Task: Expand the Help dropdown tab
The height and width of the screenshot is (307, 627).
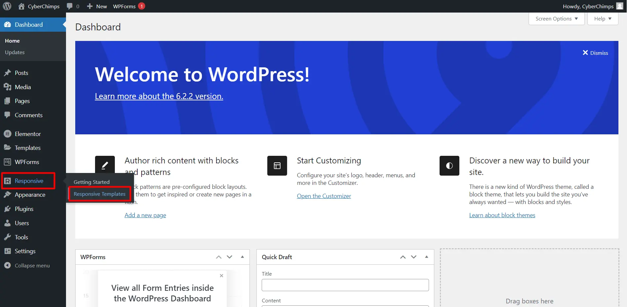Action: [603, 19]
